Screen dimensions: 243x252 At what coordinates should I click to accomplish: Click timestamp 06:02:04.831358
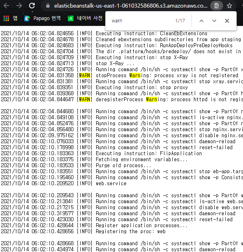click(x=53, y=75)
